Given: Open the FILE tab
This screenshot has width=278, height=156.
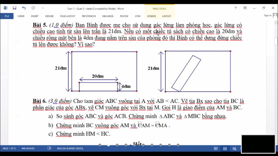Looking at the screenshot, I should [7, 16].
